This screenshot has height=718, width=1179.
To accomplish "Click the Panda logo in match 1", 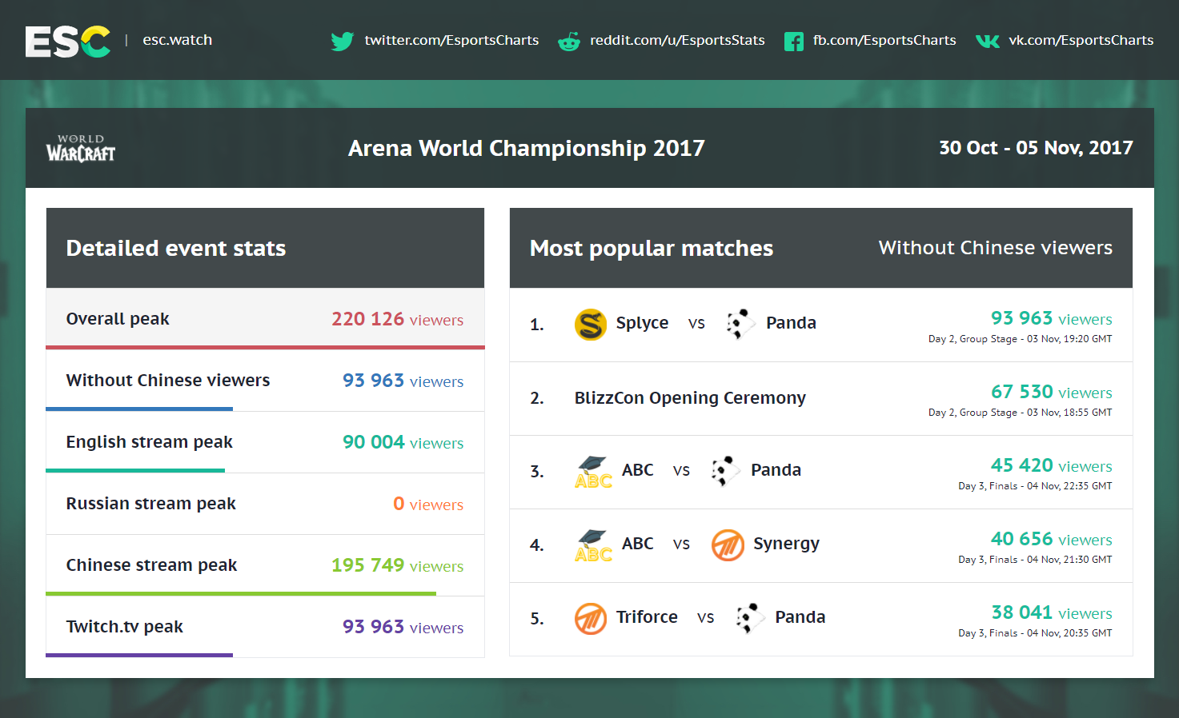I will (740, 324).
